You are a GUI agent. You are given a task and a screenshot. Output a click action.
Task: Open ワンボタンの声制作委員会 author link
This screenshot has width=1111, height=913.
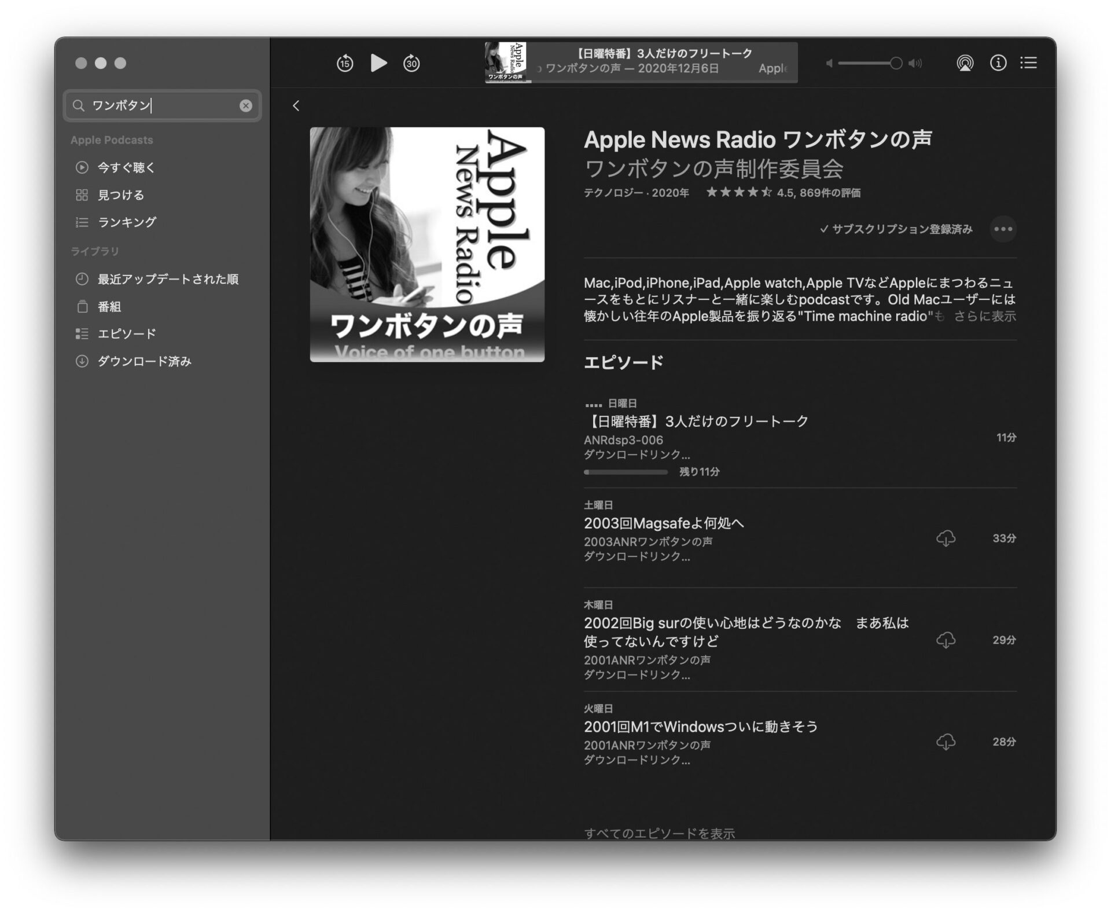(x=713, y=168)
